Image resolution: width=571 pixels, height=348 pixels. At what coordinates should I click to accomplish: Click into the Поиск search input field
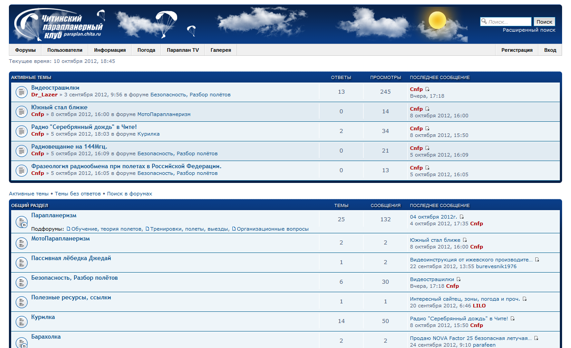coord(509,21)
